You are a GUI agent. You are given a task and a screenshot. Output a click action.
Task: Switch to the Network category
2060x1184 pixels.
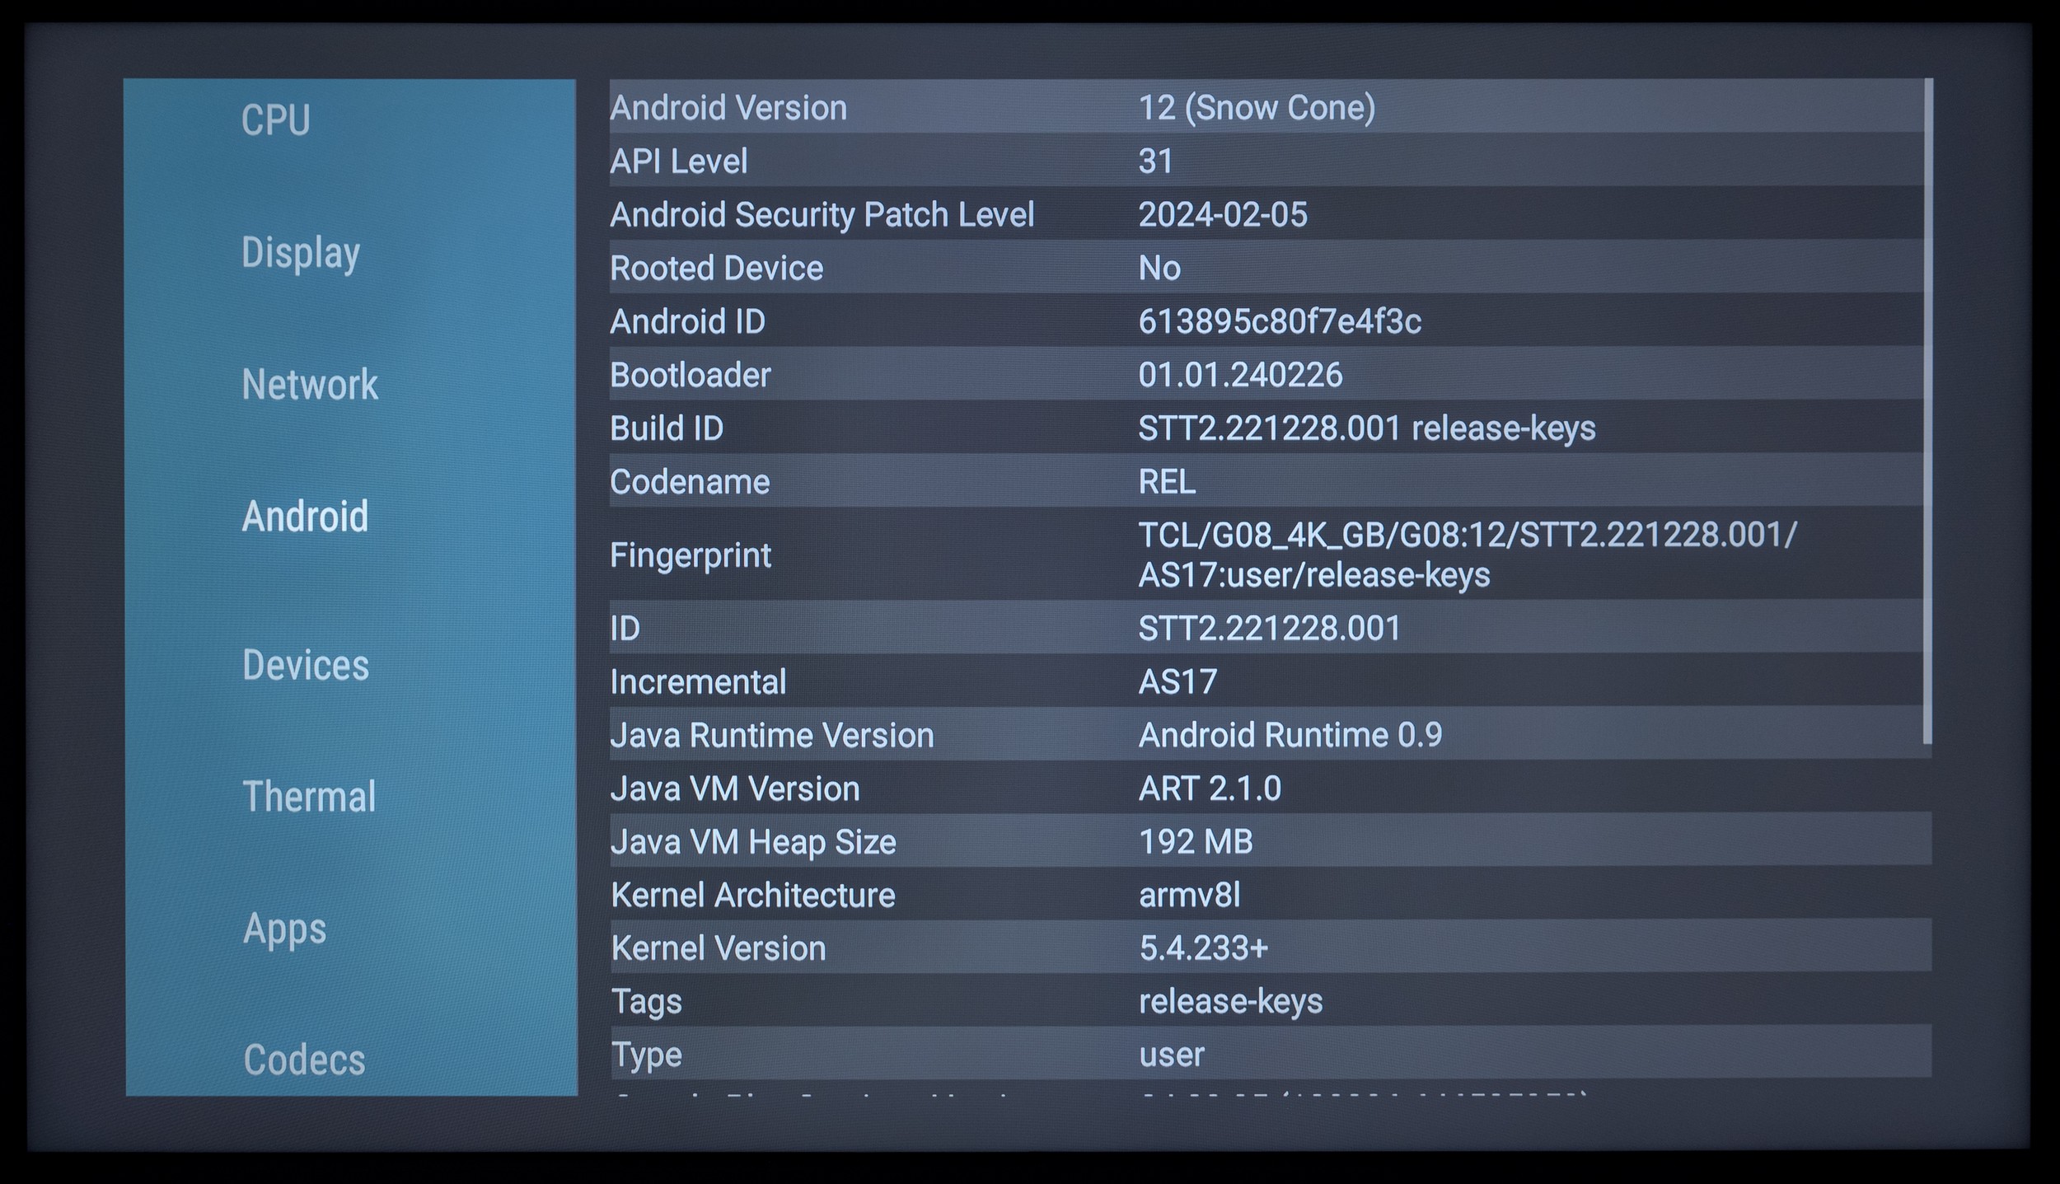(310, 385)
